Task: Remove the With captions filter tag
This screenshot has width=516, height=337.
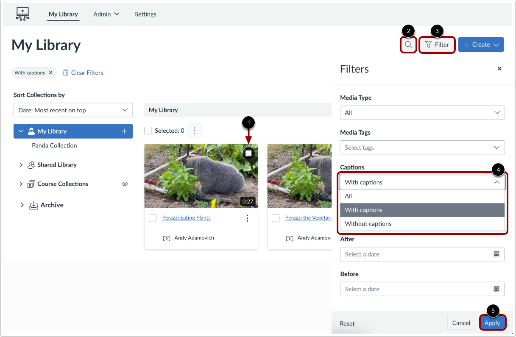Action: pyautogui.click(x=50, y=72)
